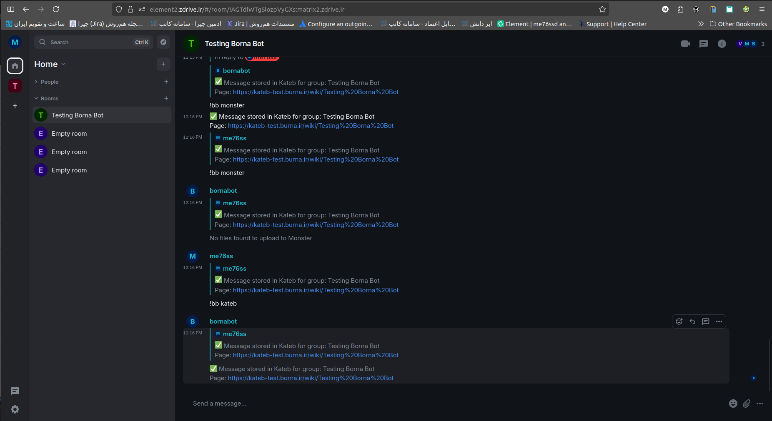Select the Home space icon
Screen dimensions: 772x421
click(15, 66)
